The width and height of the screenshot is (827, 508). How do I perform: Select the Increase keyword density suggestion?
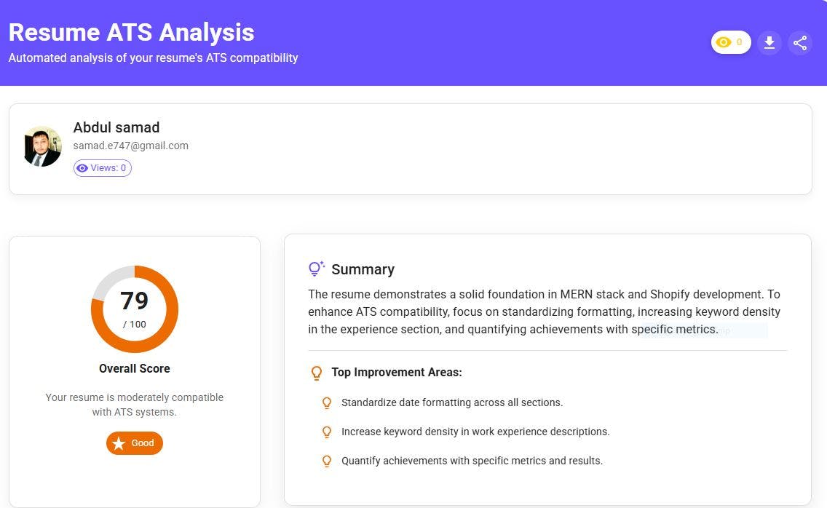tap(475, 432)
